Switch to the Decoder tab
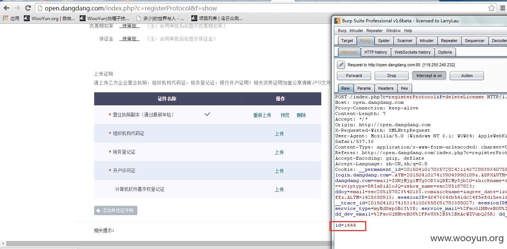This screenshot has height=249, width=507. click(498, 41)
